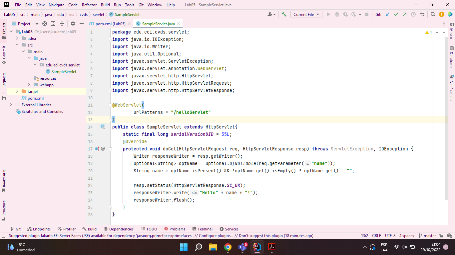Toggle the Notifications side panel

pyautogui.click(x=451, y=88)
